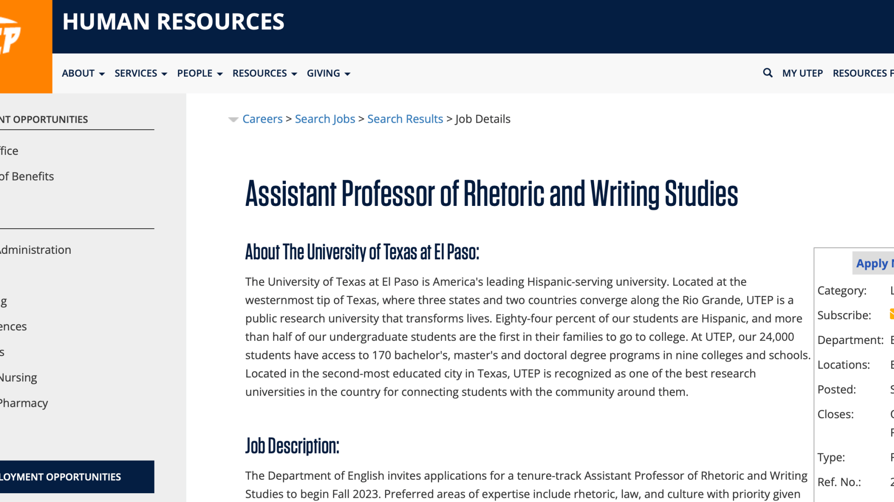Open MY UTEP link
894x502 pixels.
pos(802,73)
